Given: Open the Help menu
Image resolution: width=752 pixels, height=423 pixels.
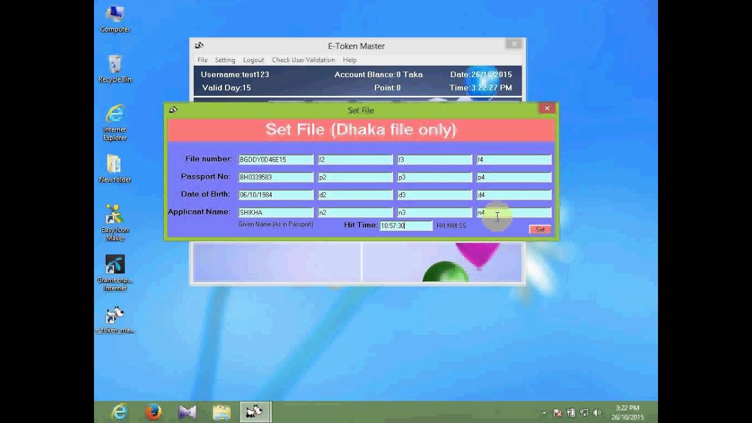Looking at the screenshot, I should 350,60.
